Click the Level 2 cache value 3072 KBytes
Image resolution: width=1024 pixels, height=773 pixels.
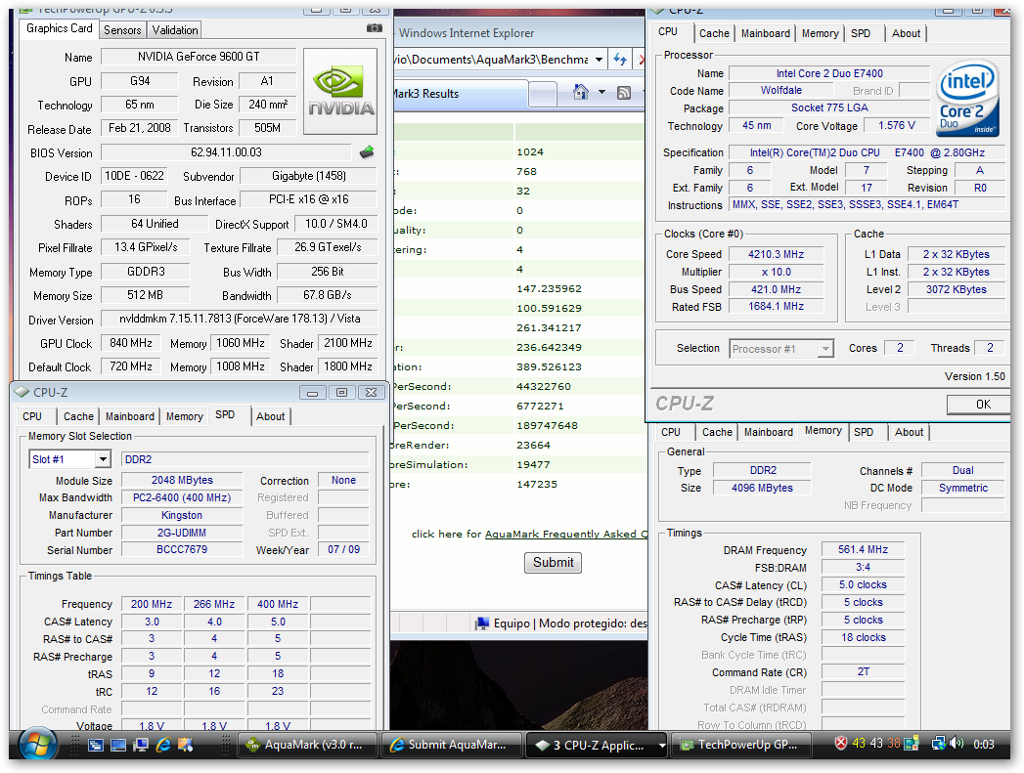point(957,289)
